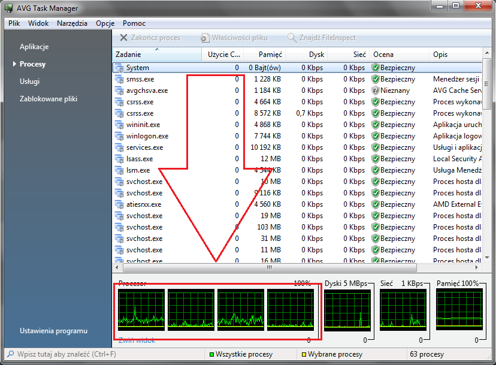Collapse the view with Zwiń widok
This screenshot has height=365, width=496.
(x=137, y=340)
